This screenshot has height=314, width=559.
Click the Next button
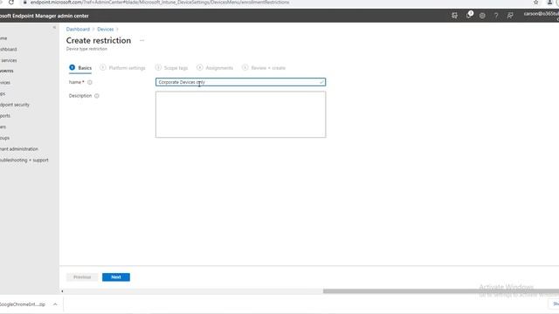pos(116,277)
